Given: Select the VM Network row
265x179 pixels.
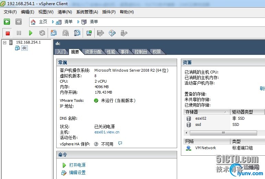Looking at the screenshot, I should pyautogui.click(x=224, y=148).
